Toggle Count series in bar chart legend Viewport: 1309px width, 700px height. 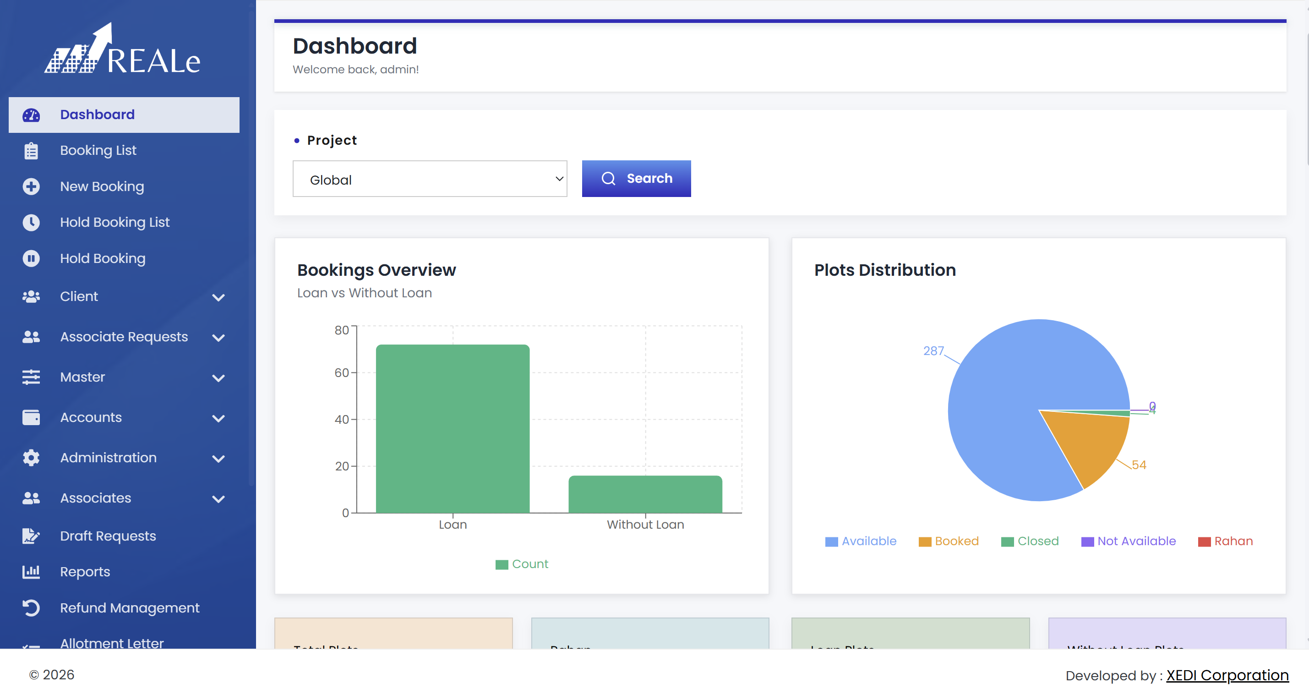pos(522,564)
